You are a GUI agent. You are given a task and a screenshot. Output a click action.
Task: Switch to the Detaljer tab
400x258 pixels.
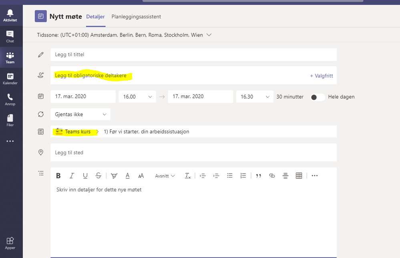click(95, 16)
